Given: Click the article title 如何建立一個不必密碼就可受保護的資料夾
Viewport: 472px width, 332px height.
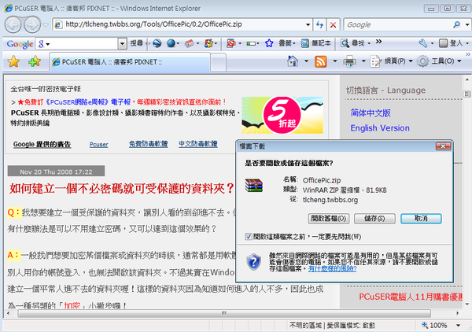Looking at the screenshot, I should (x=121, y=189).
